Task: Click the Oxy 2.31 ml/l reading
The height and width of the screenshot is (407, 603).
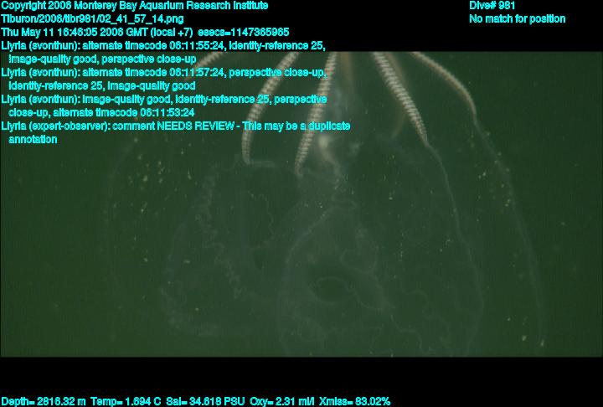Action: (281, 402)
